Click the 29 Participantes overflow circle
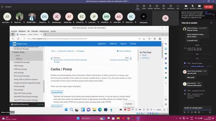Image resolution: width=216 pixels, height=121 pixels. click(x=143, y=16)
